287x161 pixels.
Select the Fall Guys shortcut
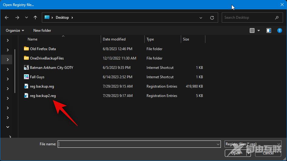tap(37, 77)
